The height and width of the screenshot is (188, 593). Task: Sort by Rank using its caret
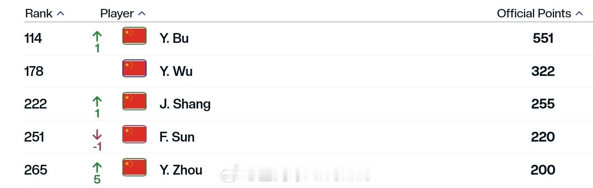(61, 14)
